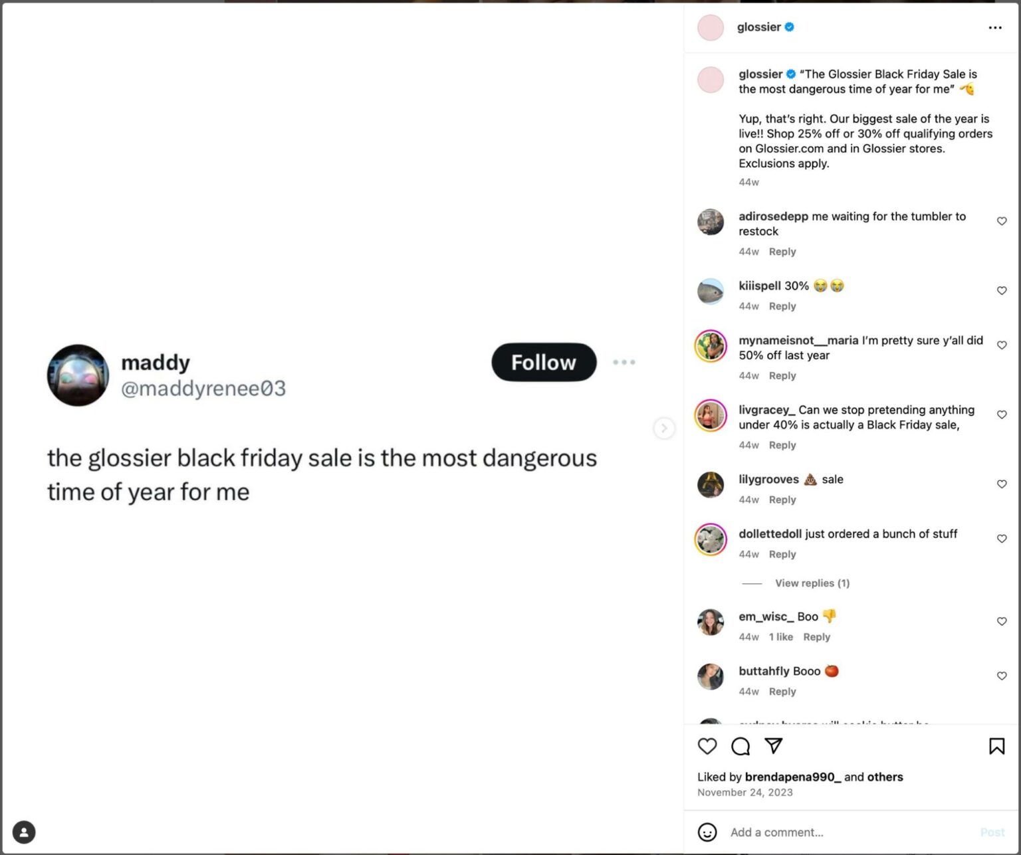Click the Follow button on maddy's tweet

pos(543,362)
